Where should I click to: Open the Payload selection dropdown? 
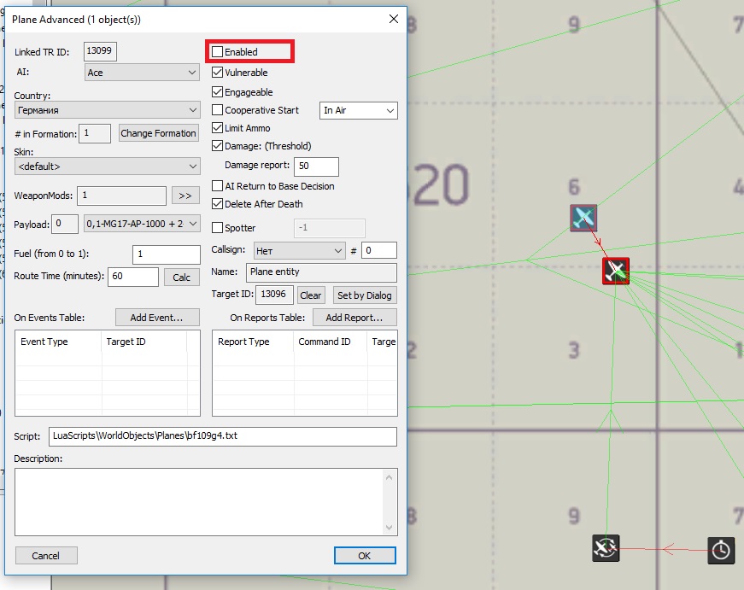tap(142, 224)
